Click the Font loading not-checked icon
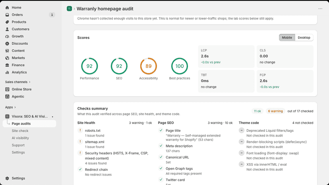The width and height of the screenshot is (329, 185). [242, 153]
